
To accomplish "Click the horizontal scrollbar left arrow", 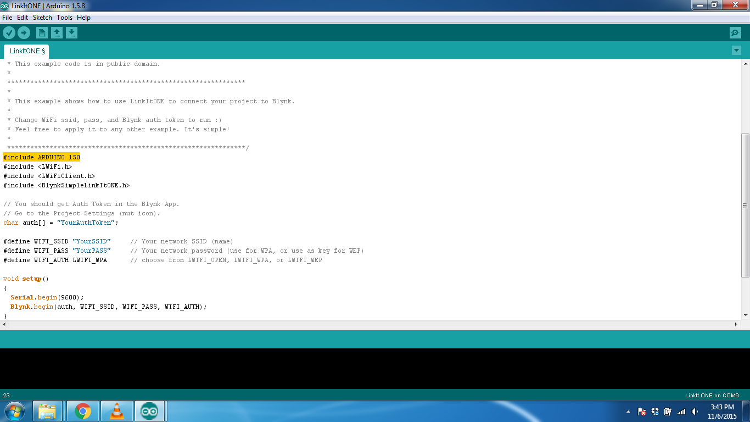I will [4, 324].
